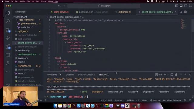
Task: Open inventory file
Action: [x=23, y=58]
